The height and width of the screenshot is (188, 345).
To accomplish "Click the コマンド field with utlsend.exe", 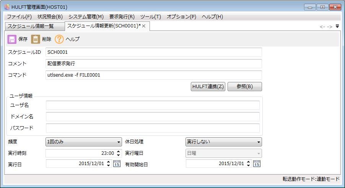I will point(154,75).
